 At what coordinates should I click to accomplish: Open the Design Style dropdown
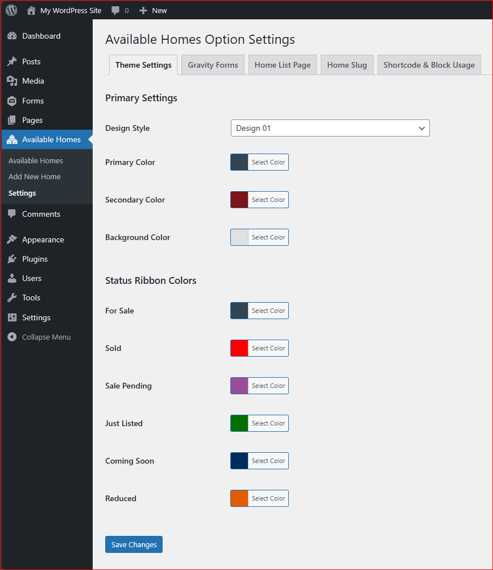point(330,128)
